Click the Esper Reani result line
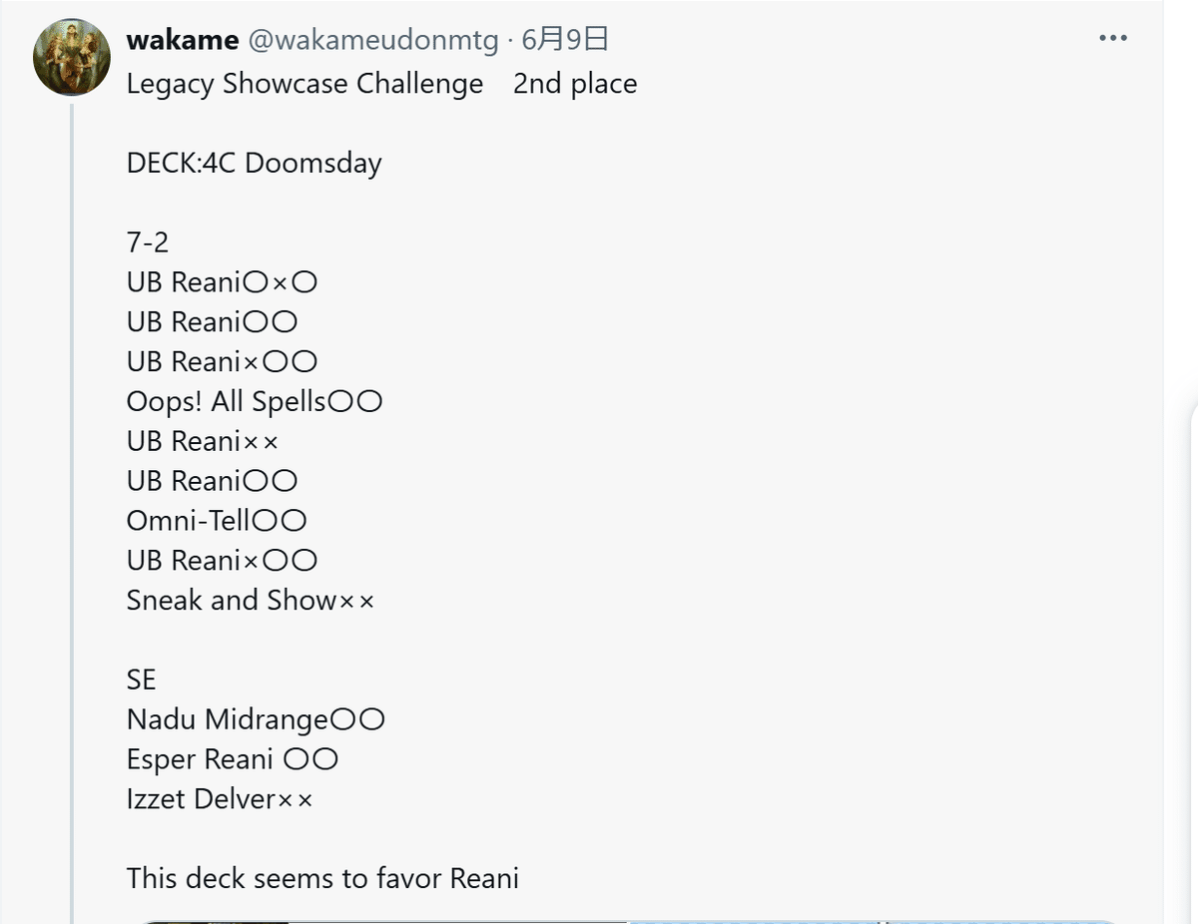 233,759
